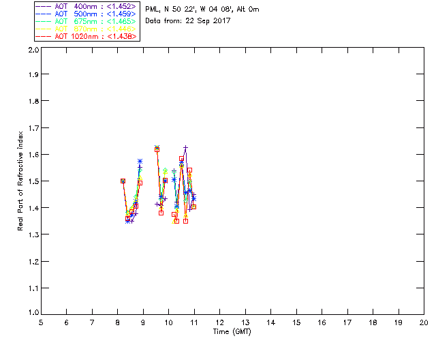436x349 pixels.
Task: Click the legend entry 'AOT 675nm : <1.465>'
Action: point(87,21)
